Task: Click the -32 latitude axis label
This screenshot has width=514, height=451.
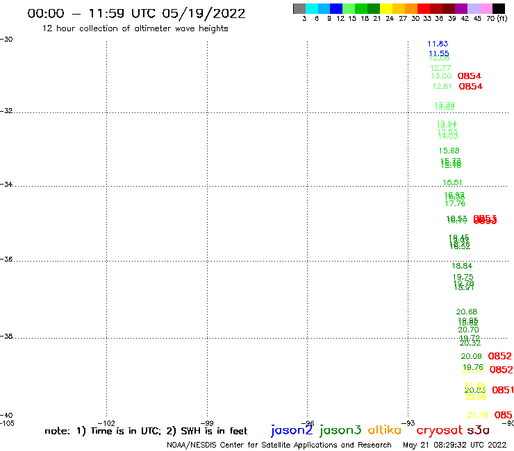Action: pyautogui.click(x=6, y=111)
